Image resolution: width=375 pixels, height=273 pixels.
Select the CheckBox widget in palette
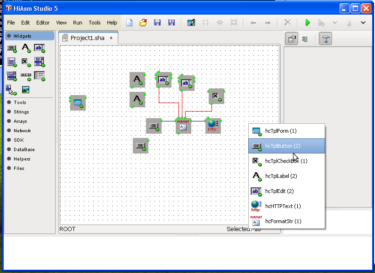tap(25, 62)
